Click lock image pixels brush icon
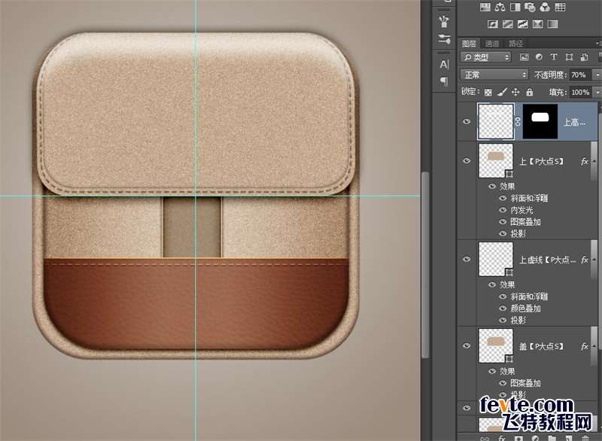This screenshot has width=602, height=441. click(x=502, y=92)
